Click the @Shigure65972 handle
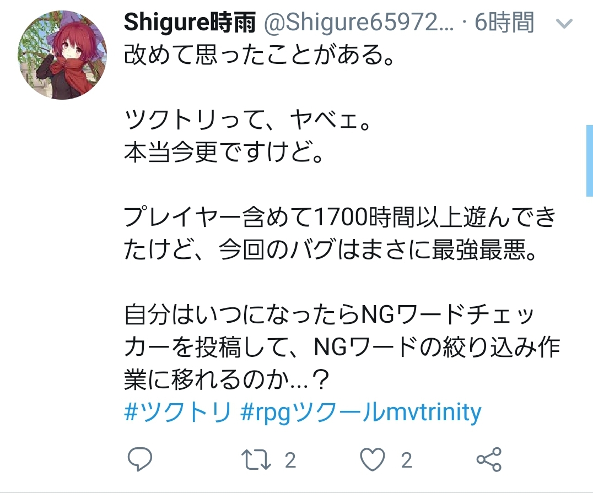This screenshot has height=499, width=593. (x=358, y=22)
